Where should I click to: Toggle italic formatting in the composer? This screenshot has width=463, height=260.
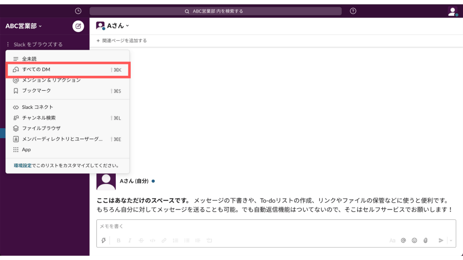pos(130,241)
